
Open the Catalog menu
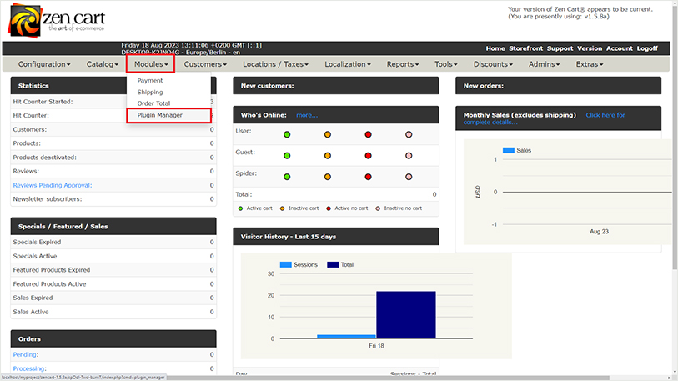click(x=102, y=64)
